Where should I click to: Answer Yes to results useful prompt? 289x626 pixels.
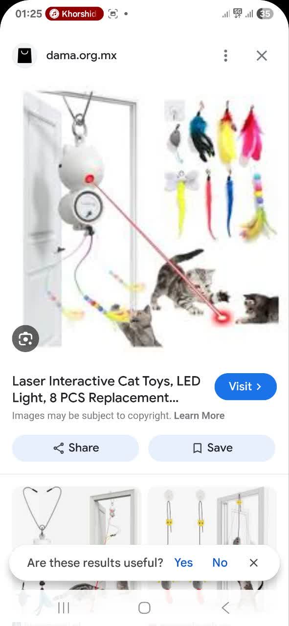click(x=183, y=563)
